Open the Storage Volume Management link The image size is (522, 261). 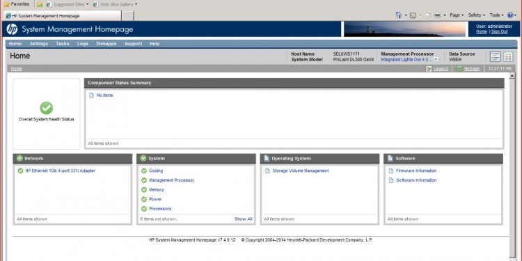click(301, 171)
